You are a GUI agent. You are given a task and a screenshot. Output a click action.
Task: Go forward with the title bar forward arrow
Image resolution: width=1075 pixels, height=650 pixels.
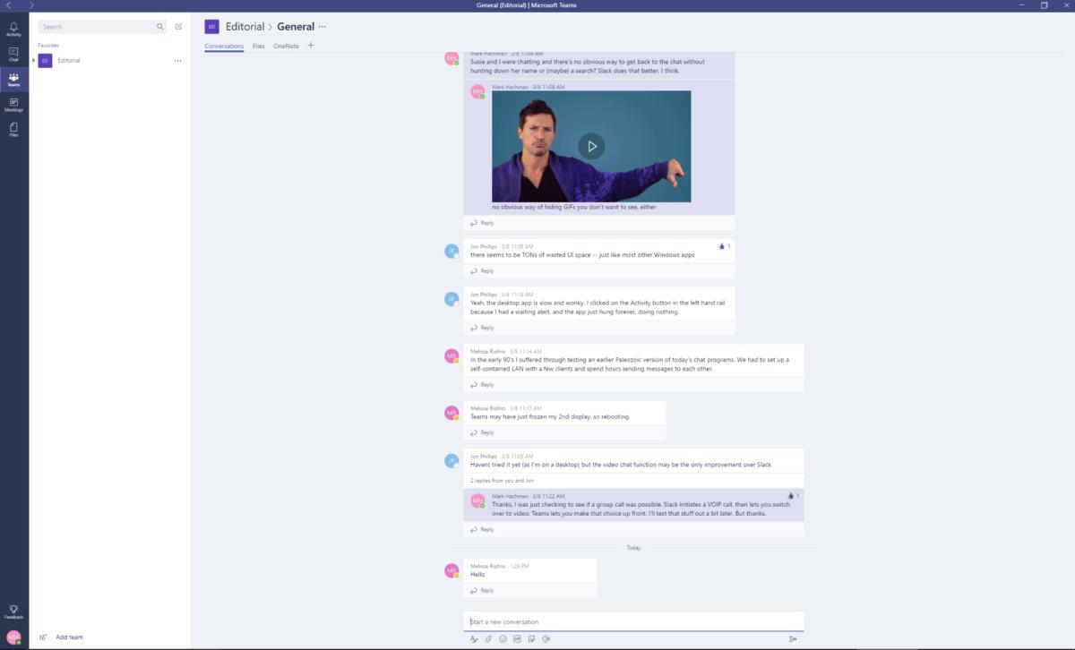(x=31, y=5)
